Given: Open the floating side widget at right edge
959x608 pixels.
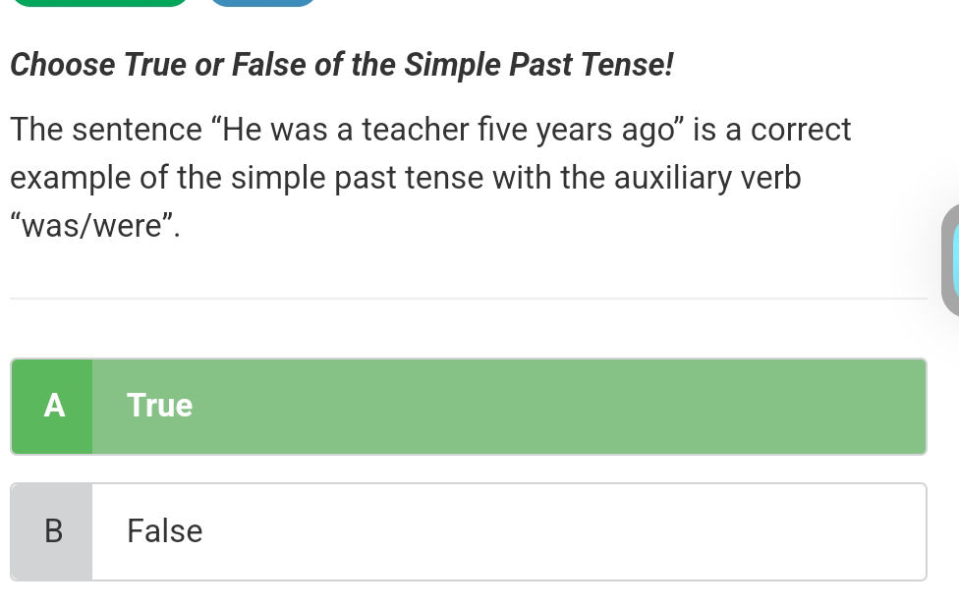Looking at the screenshot, I should 950,260.
